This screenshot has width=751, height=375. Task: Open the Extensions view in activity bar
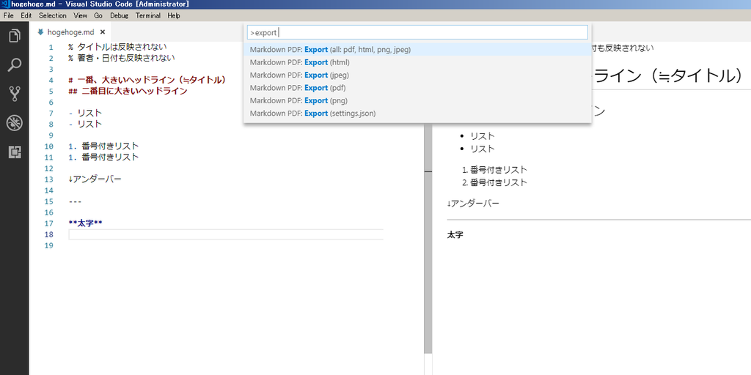(x=15, y=152)
